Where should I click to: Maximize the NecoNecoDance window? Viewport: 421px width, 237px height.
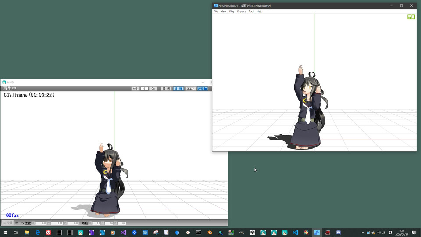[401, 6]
